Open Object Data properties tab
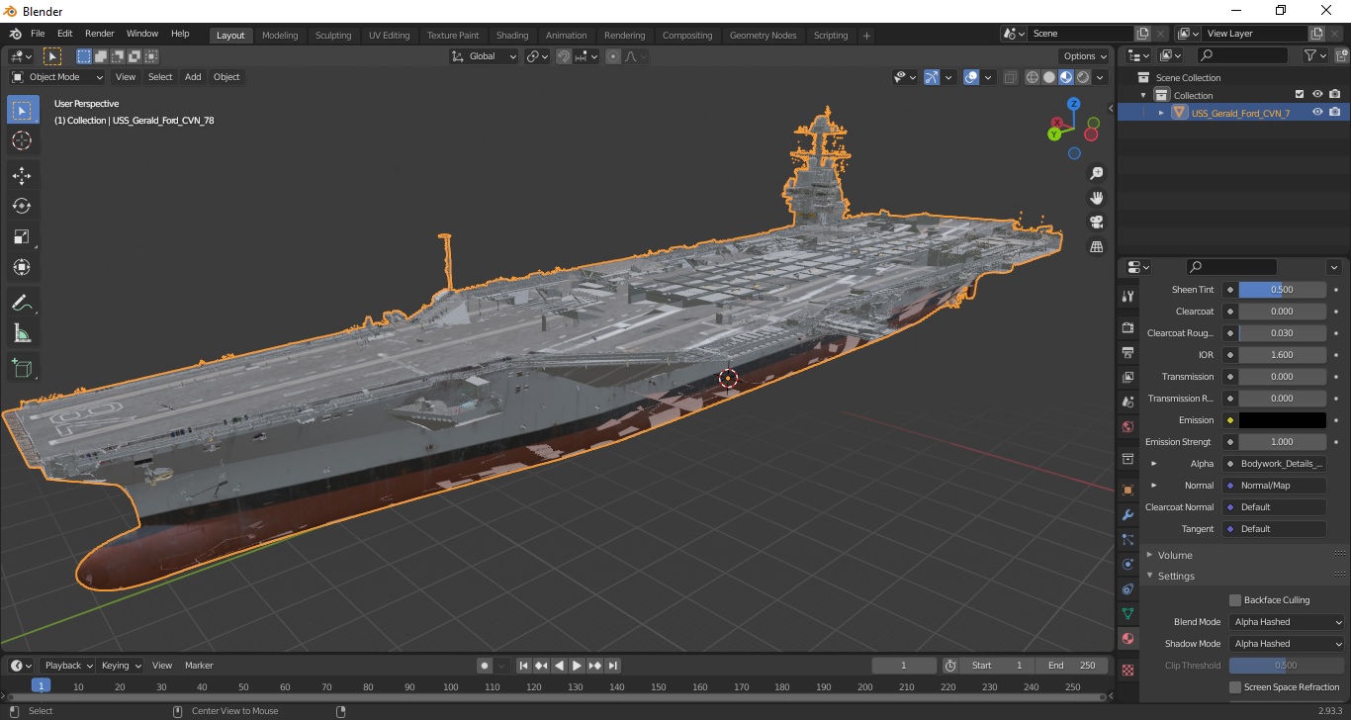Viewport: 1351px width, 720px height. (x=1127, y=613)
